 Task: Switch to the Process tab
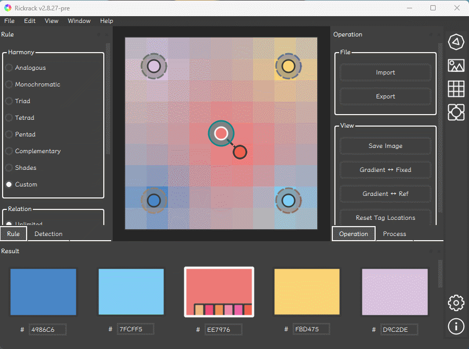click(x=394, y=234)
